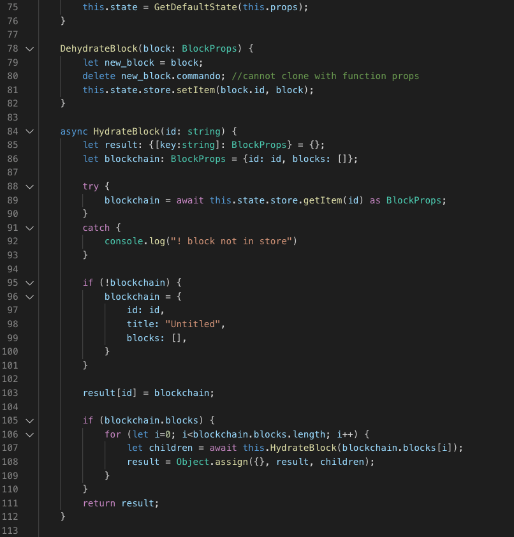This screenshot has width=514, height=537.
Task: Collapse the if (!blockchain) block
Action: (x=29, y=283)
